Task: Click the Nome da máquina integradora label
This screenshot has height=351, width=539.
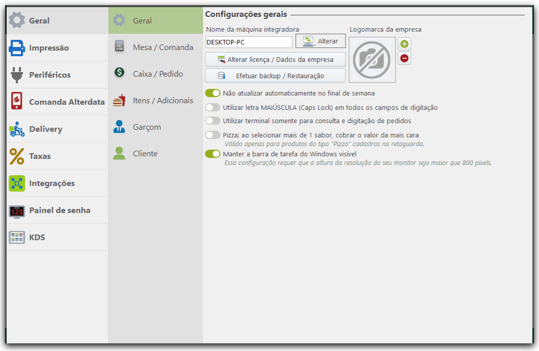Action: tap(253, 30)
